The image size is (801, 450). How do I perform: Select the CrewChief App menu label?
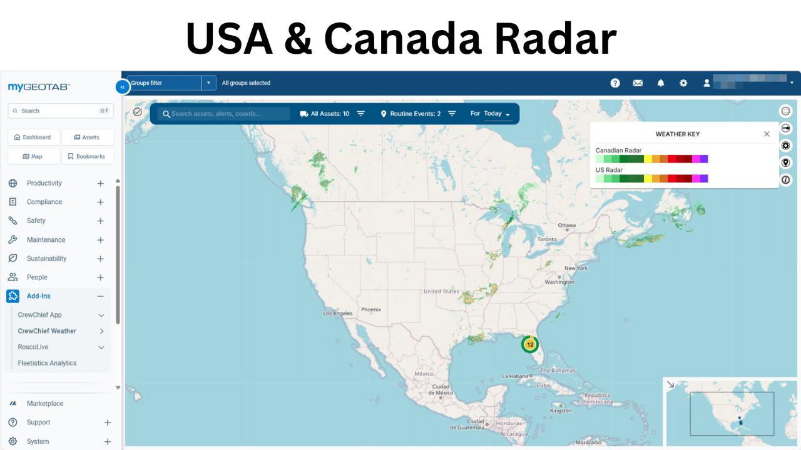tap(40, 315)
